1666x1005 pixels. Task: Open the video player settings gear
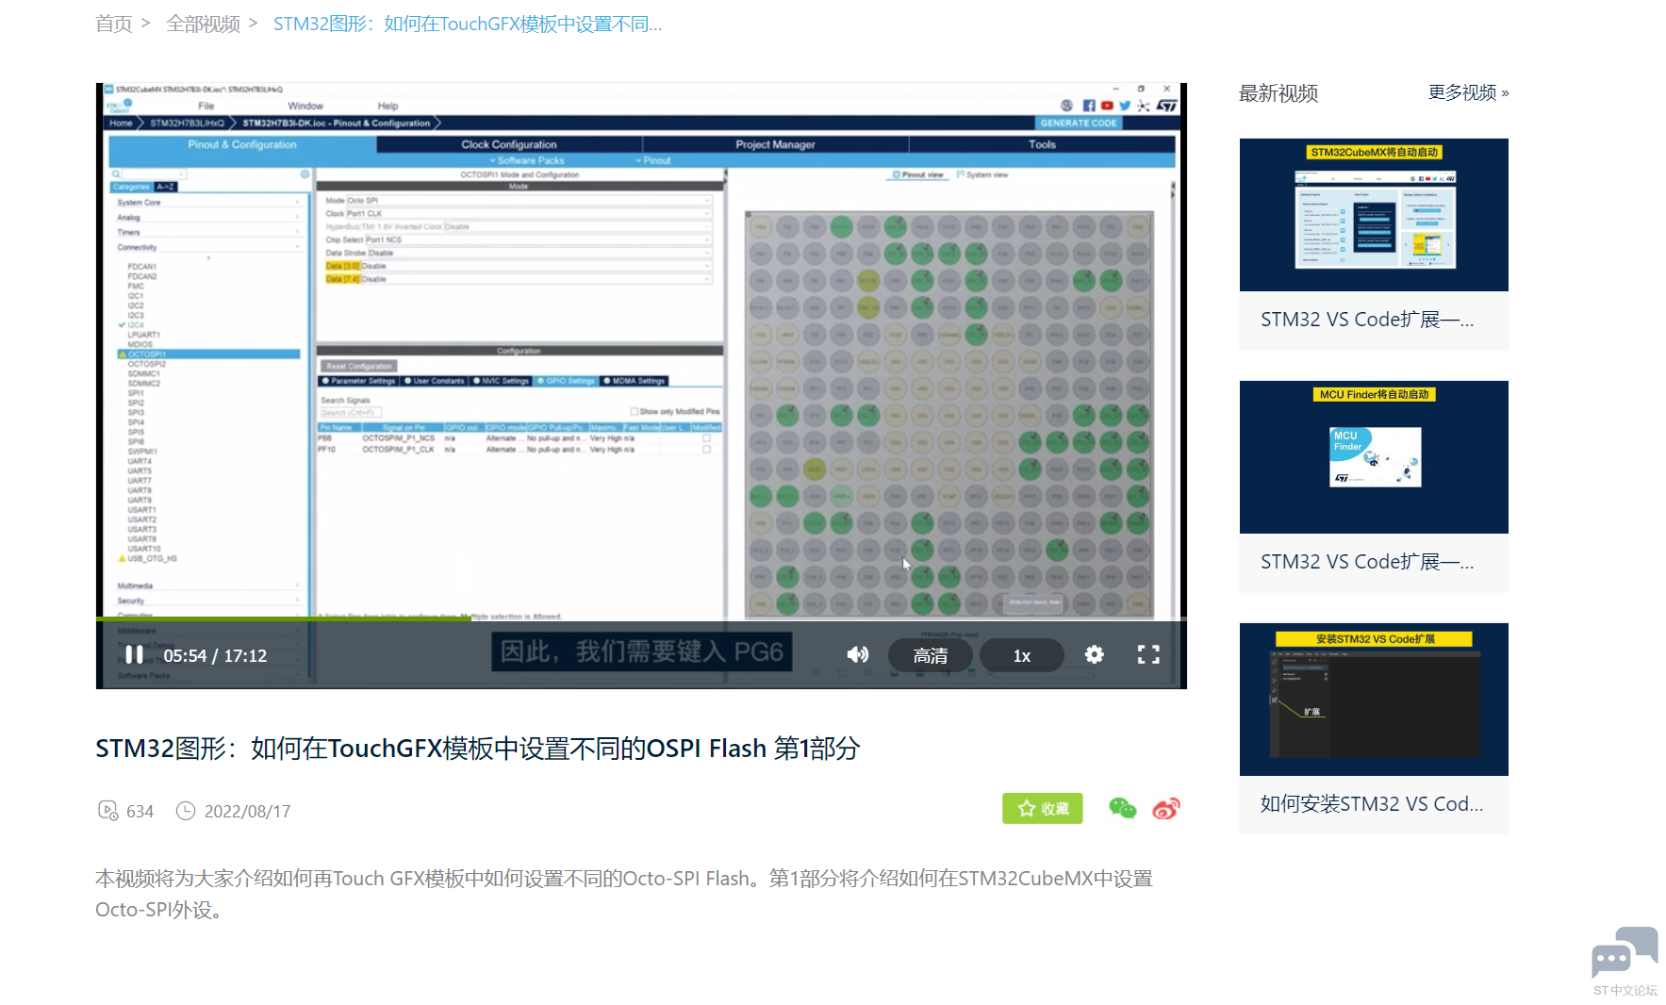click(1094, 654)
